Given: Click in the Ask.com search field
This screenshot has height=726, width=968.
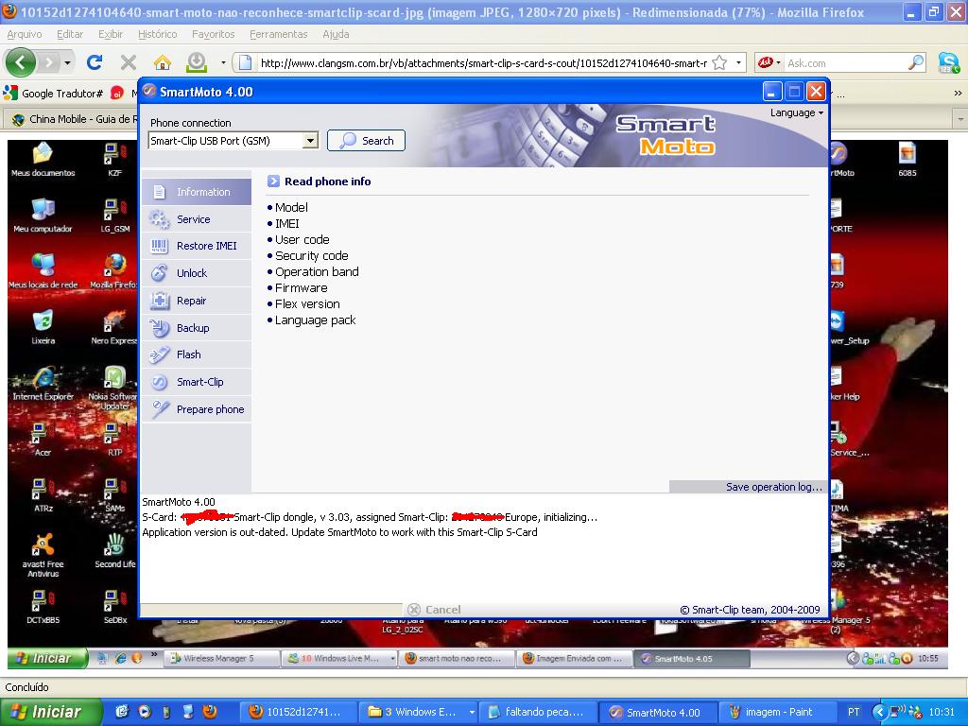Looking at the screenshot, I should point(844,63).
